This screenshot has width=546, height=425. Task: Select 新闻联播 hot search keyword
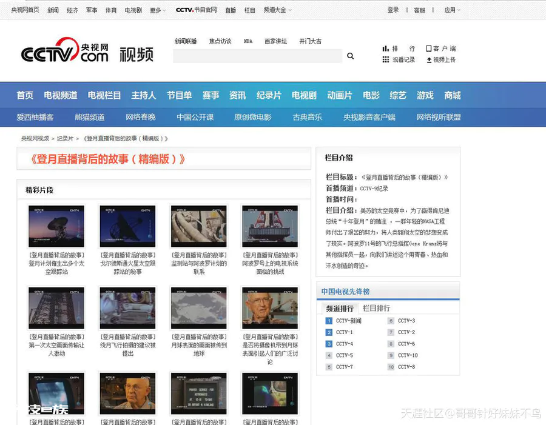click(186, 41)
